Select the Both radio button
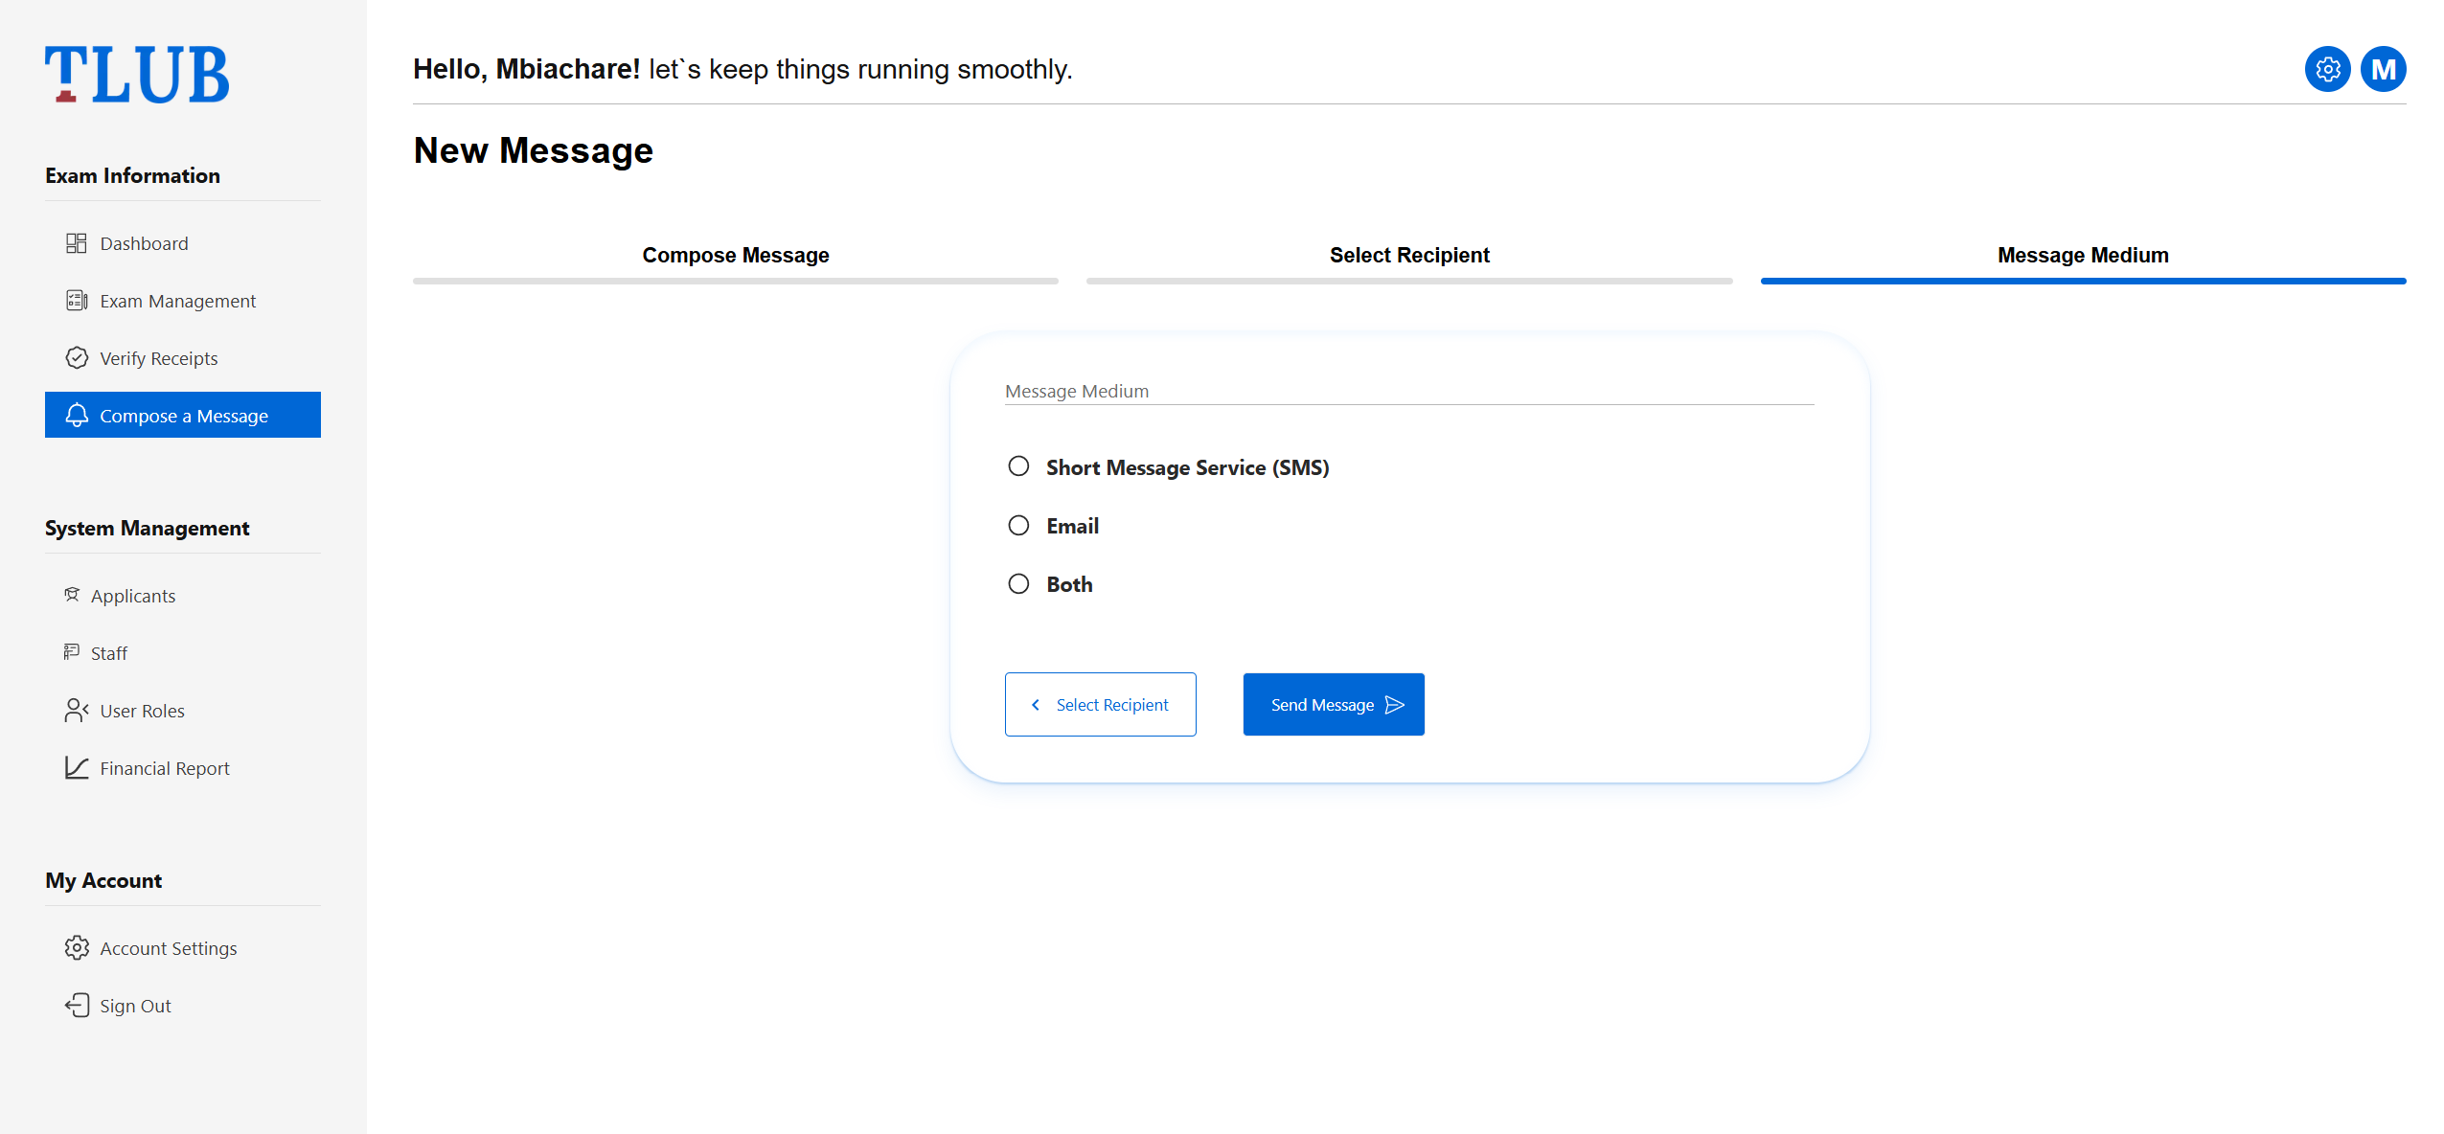This screenshot has width=2444, height=1134. 1018,583
